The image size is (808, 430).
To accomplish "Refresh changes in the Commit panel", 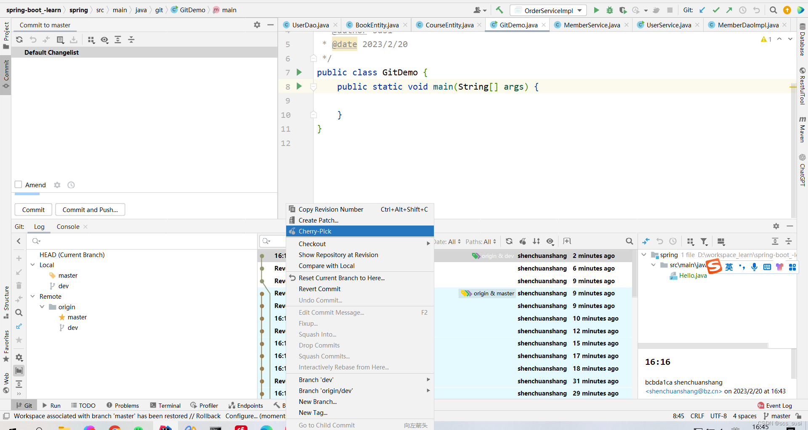I will (x=19, y=40).
